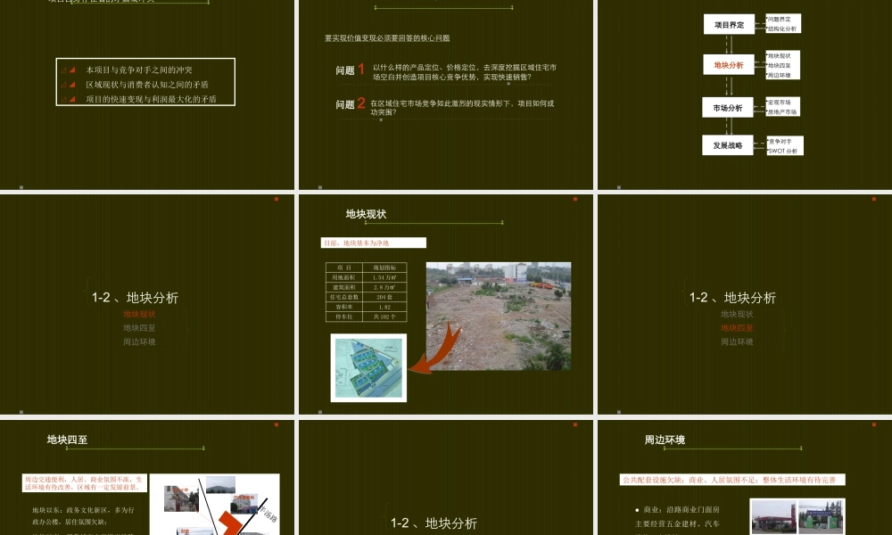This screenshot has width=892, height=535.
Task: Click the 停车位 table cell
Action: (x=343, y=317)
